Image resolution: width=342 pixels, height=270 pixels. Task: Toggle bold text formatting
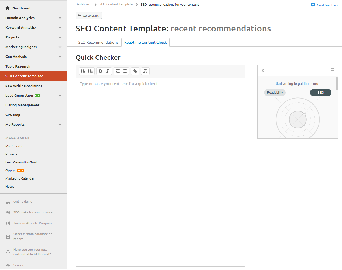tap(100, 71)
